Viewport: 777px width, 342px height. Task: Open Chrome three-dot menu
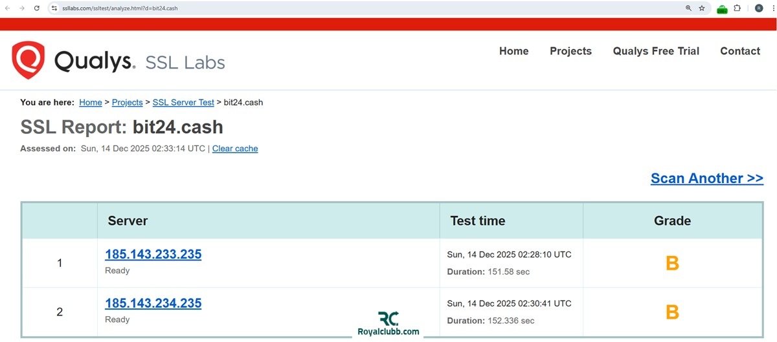click(x=773, y=8)
